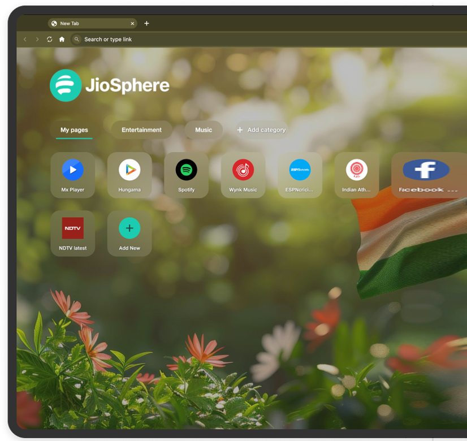Go to the browser home page

point(62,40)
